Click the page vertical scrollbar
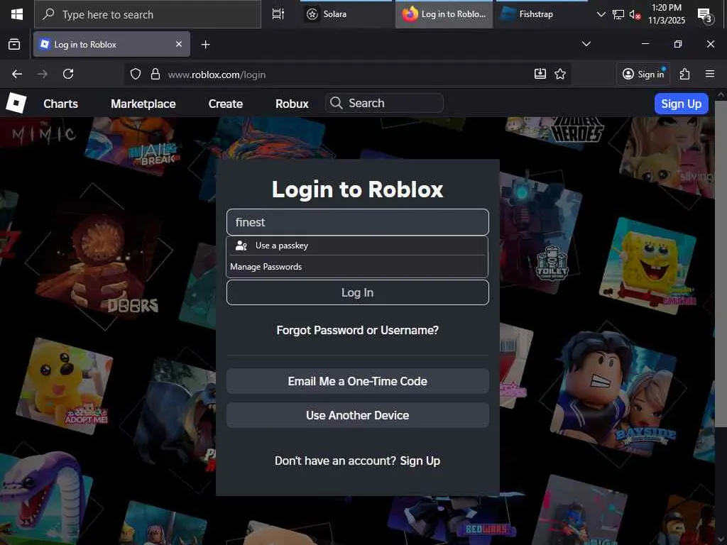Viewport: 727px width, 545px height. tap(721, 264)
